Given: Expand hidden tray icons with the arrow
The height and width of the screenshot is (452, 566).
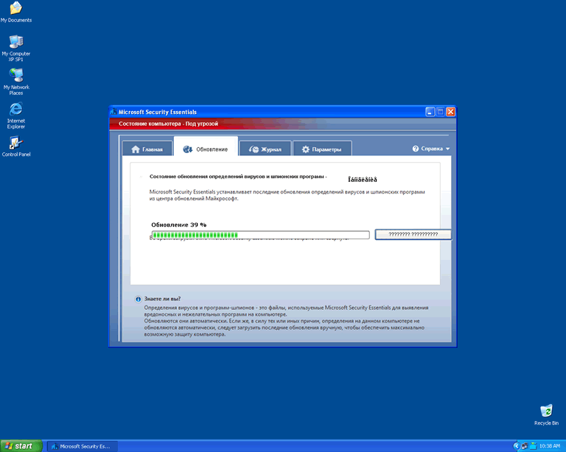Looking at the screenshot, I should point(516,445).
